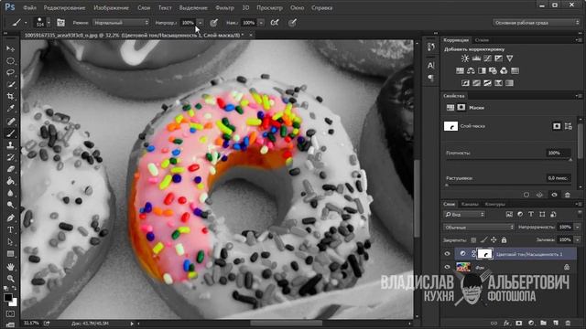Toggle lock position icon
The width and height of the screenshot is (586, 329).
click(494, 240)
